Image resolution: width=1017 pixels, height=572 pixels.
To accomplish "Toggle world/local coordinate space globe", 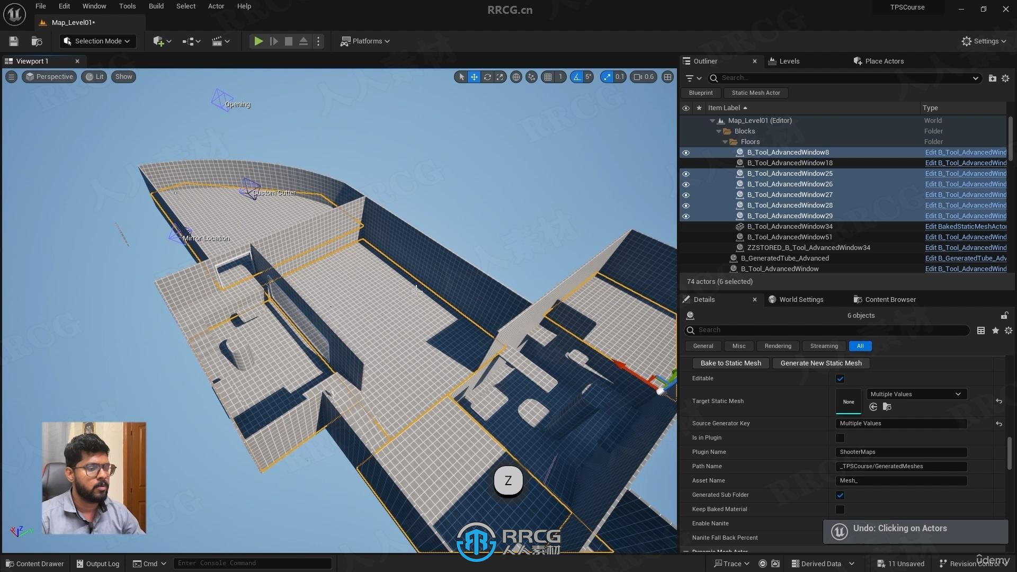I will click(x=516, y=77).
